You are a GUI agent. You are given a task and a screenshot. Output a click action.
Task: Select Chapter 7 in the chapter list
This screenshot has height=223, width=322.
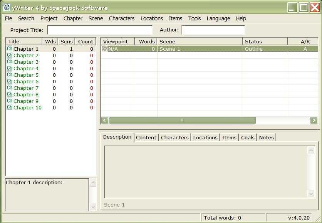click(x=26, y=88)
